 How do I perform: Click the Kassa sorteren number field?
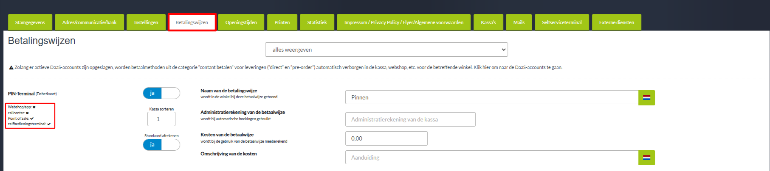click(161, 119)
